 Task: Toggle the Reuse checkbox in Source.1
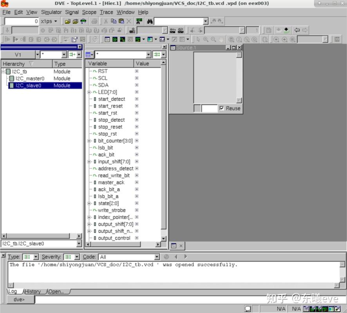pos(222,108)
